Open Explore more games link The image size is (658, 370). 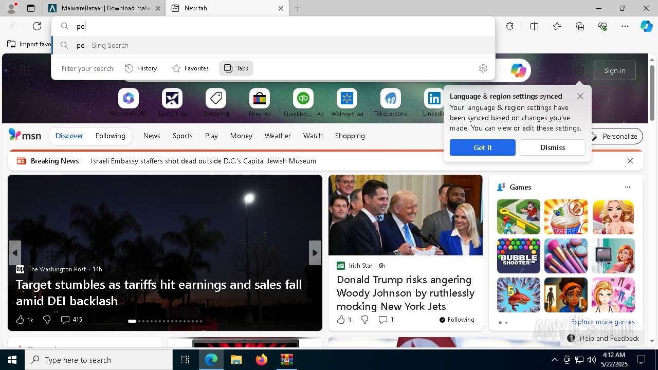coord(602,322)
